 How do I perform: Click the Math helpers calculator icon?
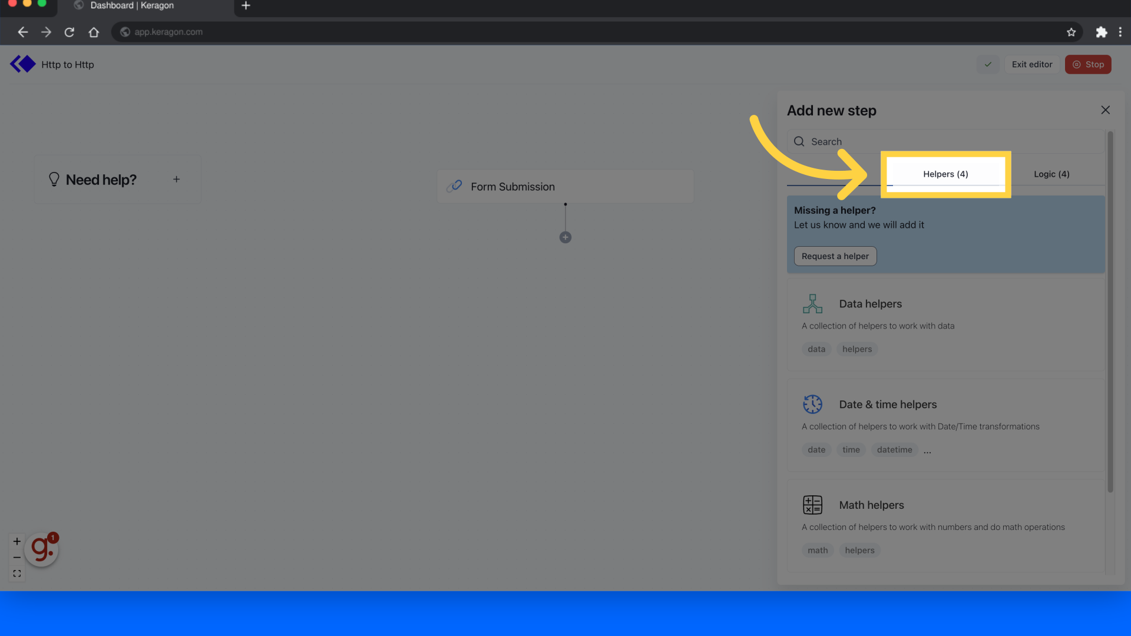(812, 505)
